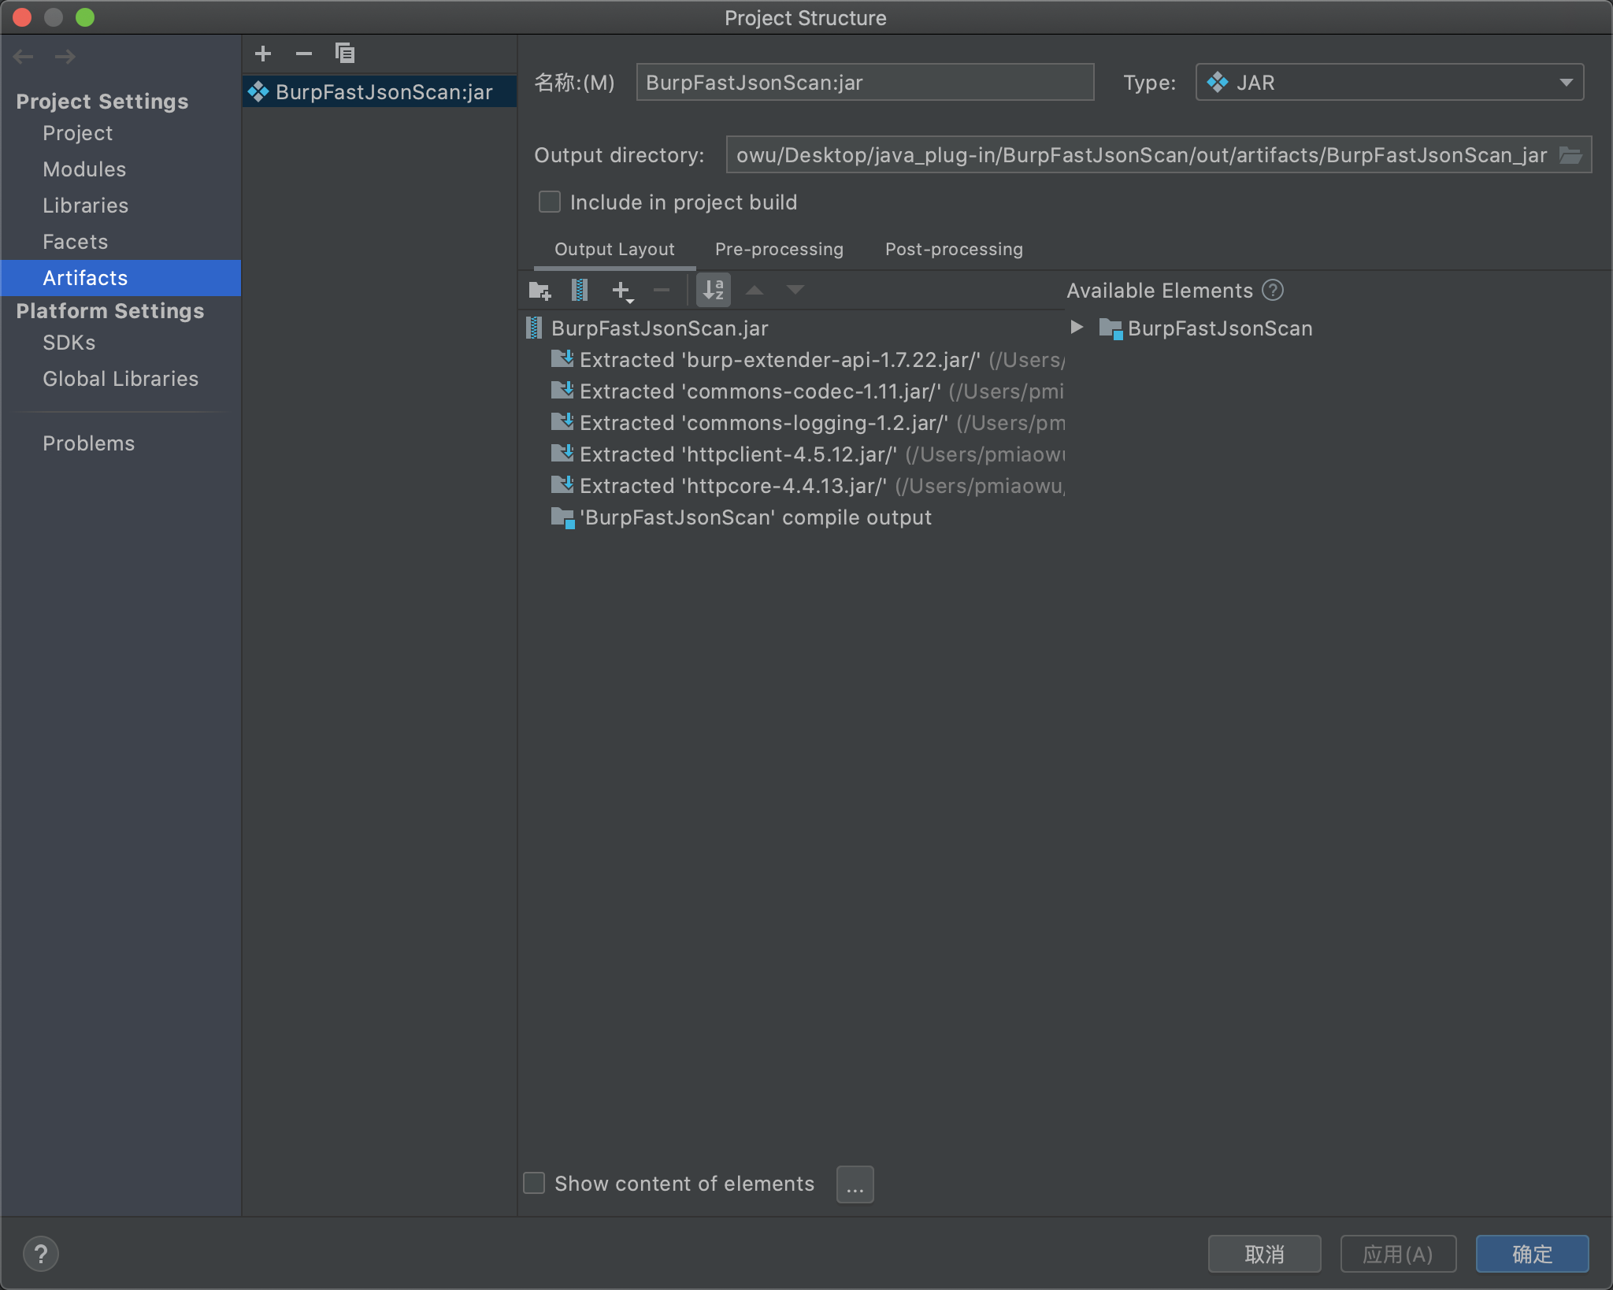
Task: Click the copy artifact icon
Action: coord(345,54)
